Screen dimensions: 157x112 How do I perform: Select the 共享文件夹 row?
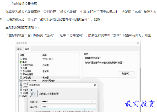(x=50, y=65)
